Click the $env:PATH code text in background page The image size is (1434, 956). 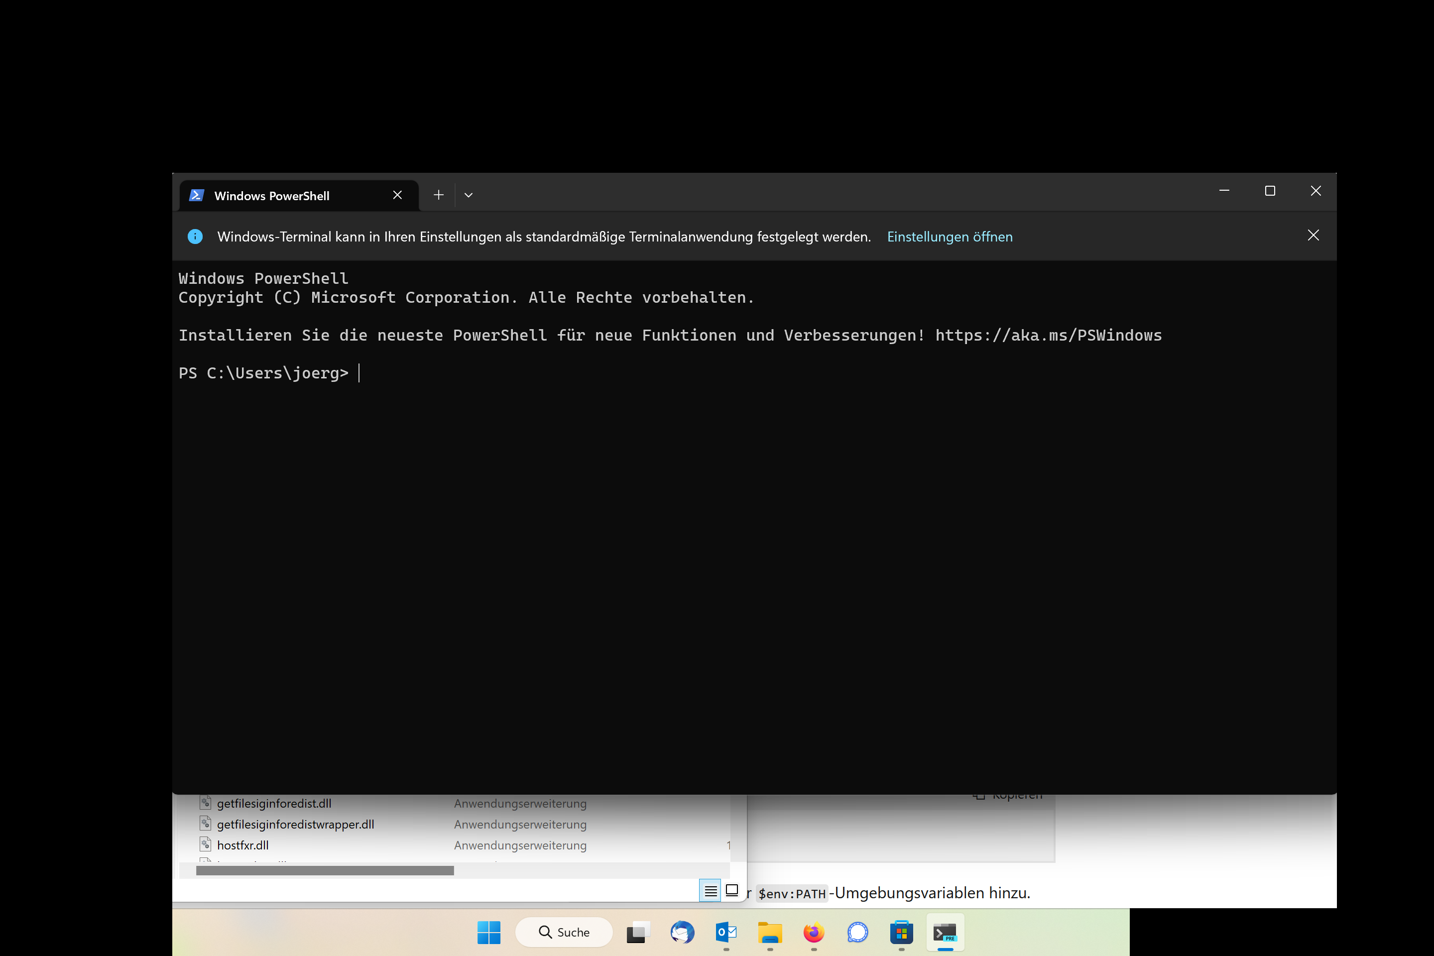click(792, 894)
